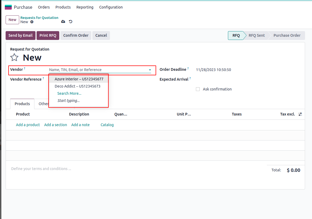Click the Purchase app logo icon
312x219 pixels.
click(x=8, y=7)
